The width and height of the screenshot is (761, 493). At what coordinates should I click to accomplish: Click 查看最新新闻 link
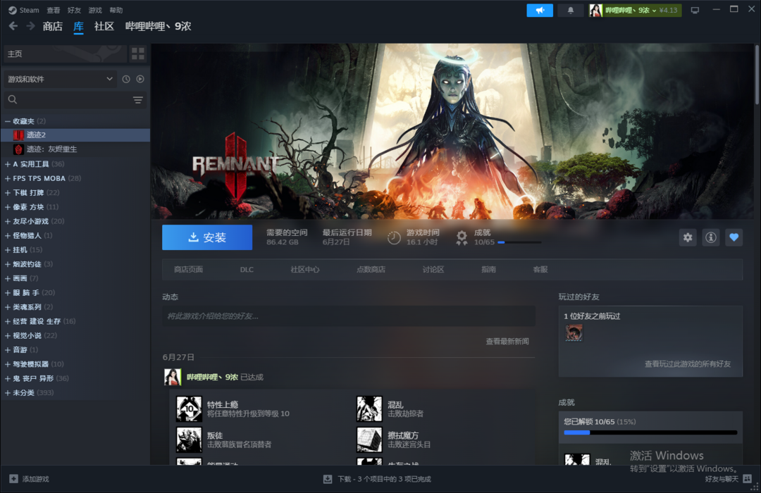coord(507,342)
